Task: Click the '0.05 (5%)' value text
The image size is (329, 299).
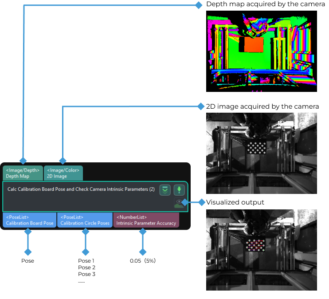Action: coord(143,261)
